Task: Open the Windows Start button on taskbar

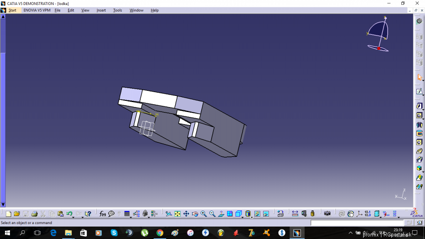Action: tap(7, 233)
